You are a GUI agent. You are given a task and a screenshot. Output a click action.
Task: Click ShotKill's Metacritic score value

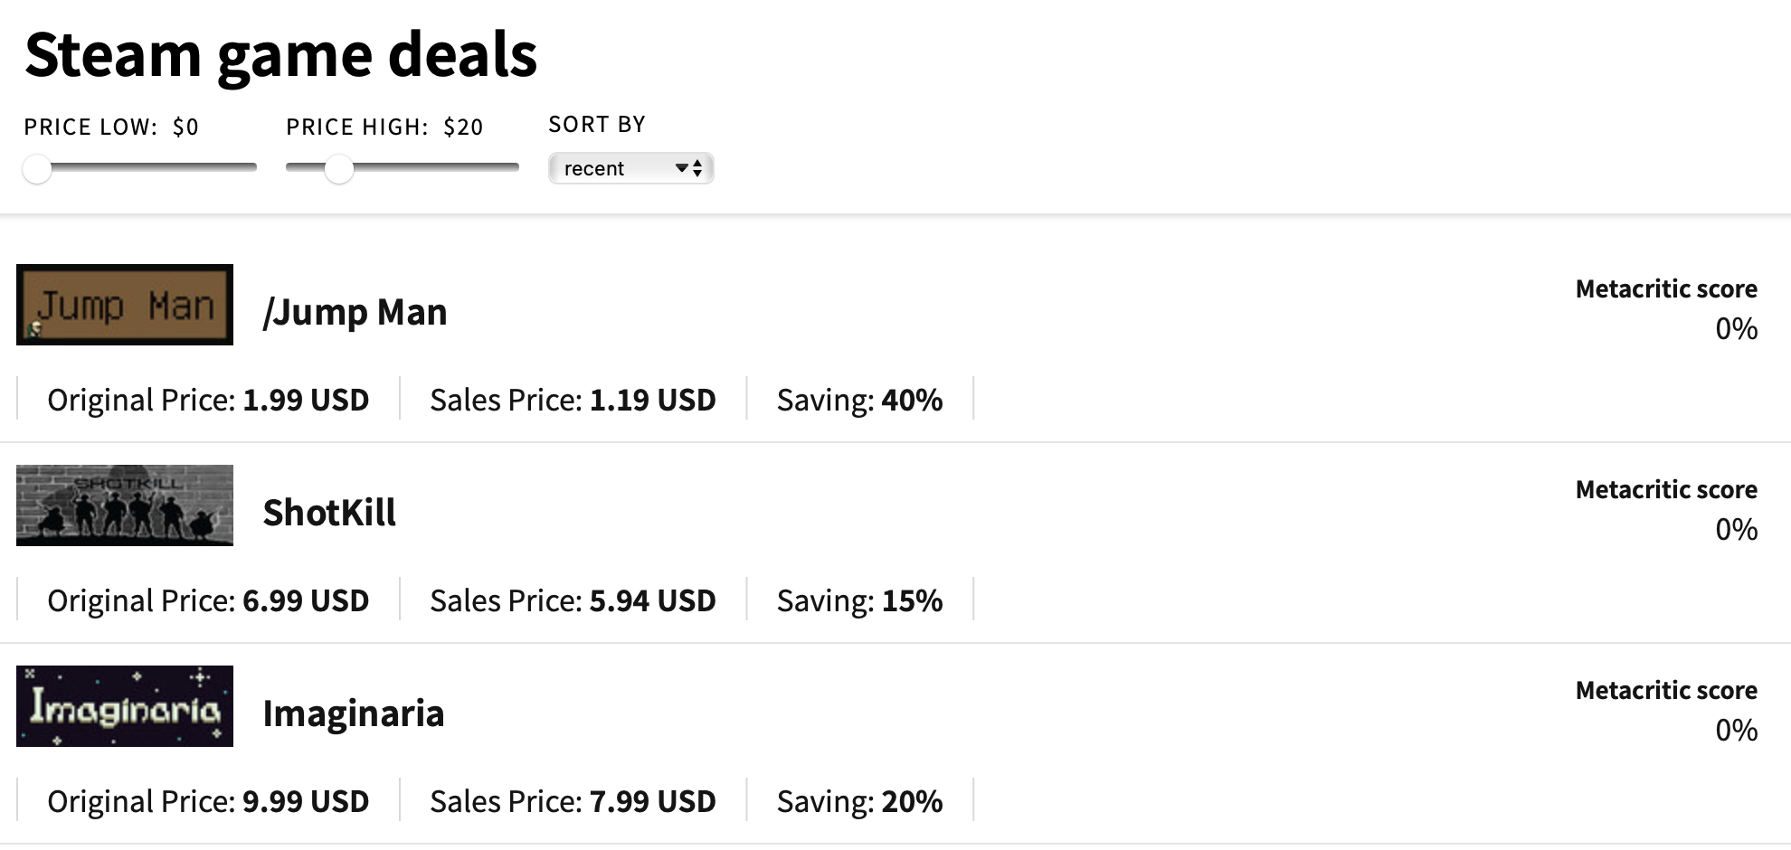click(x=1736, y=529)
